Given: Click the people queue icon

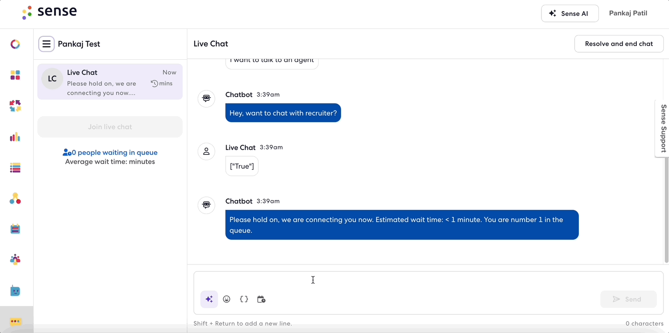Looking at the screenshot, I should click(67, 153).
